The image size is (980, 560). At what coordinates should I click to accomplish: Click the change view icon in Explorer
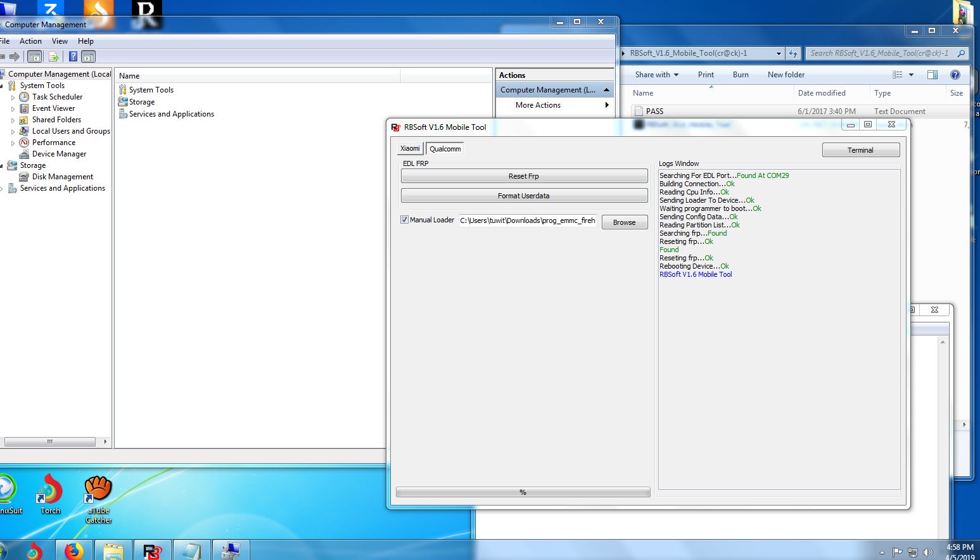897,75
